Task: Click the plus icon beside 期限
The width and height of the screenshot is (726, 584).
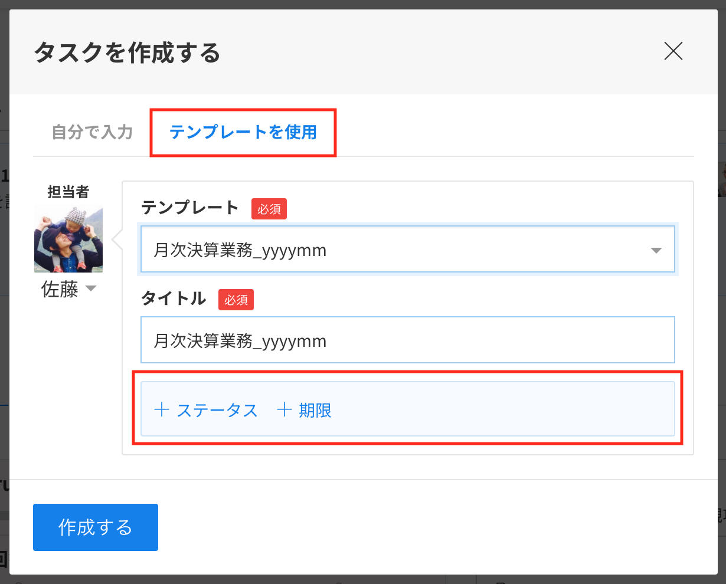Action: pyautogui.click(x=284, y=409)
